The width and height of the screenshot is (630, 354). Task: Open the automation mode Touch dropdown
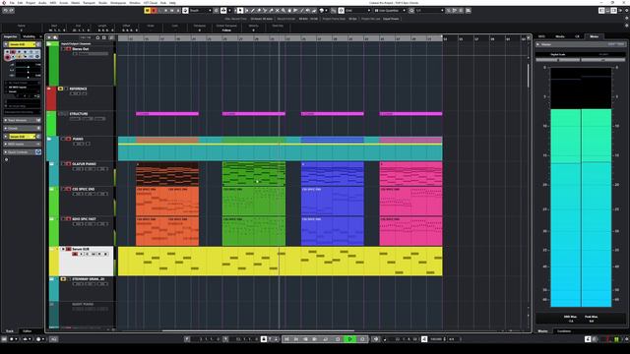click(201, 11)
